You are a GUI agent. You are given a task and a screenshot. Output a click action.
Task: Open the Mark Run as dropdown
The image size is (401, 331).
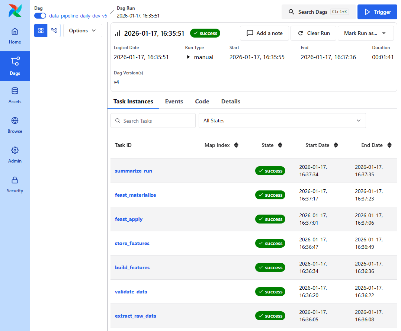point(365,33)
